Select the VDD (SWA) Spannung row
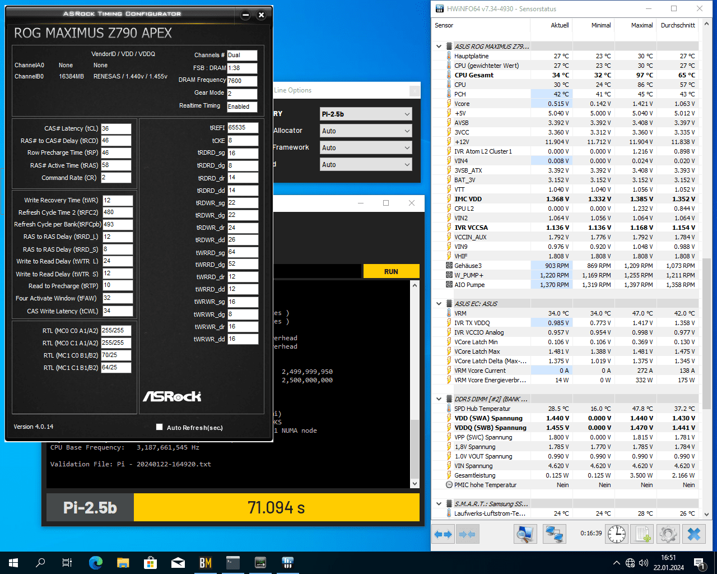 coord(566,418)
